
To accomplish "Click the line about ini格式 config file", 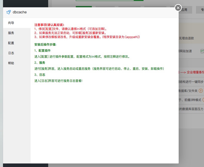I will (71, 29).
